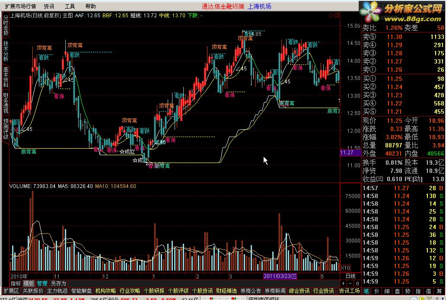Screen dimensions: 446x300
Task: Click the 中线: 13.70 indicator value
Action: (172, 16)
